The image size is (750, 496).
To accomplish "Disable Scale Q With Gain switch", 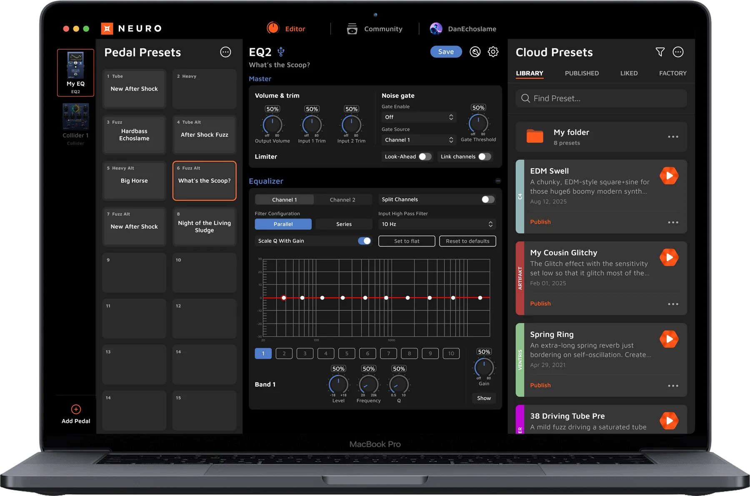I will [x=364, y=241].
